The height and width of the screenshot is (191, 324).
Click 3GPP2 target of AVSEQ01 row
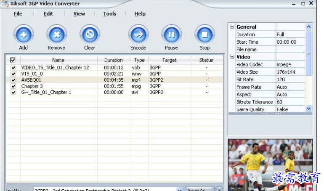coord(157,80)
